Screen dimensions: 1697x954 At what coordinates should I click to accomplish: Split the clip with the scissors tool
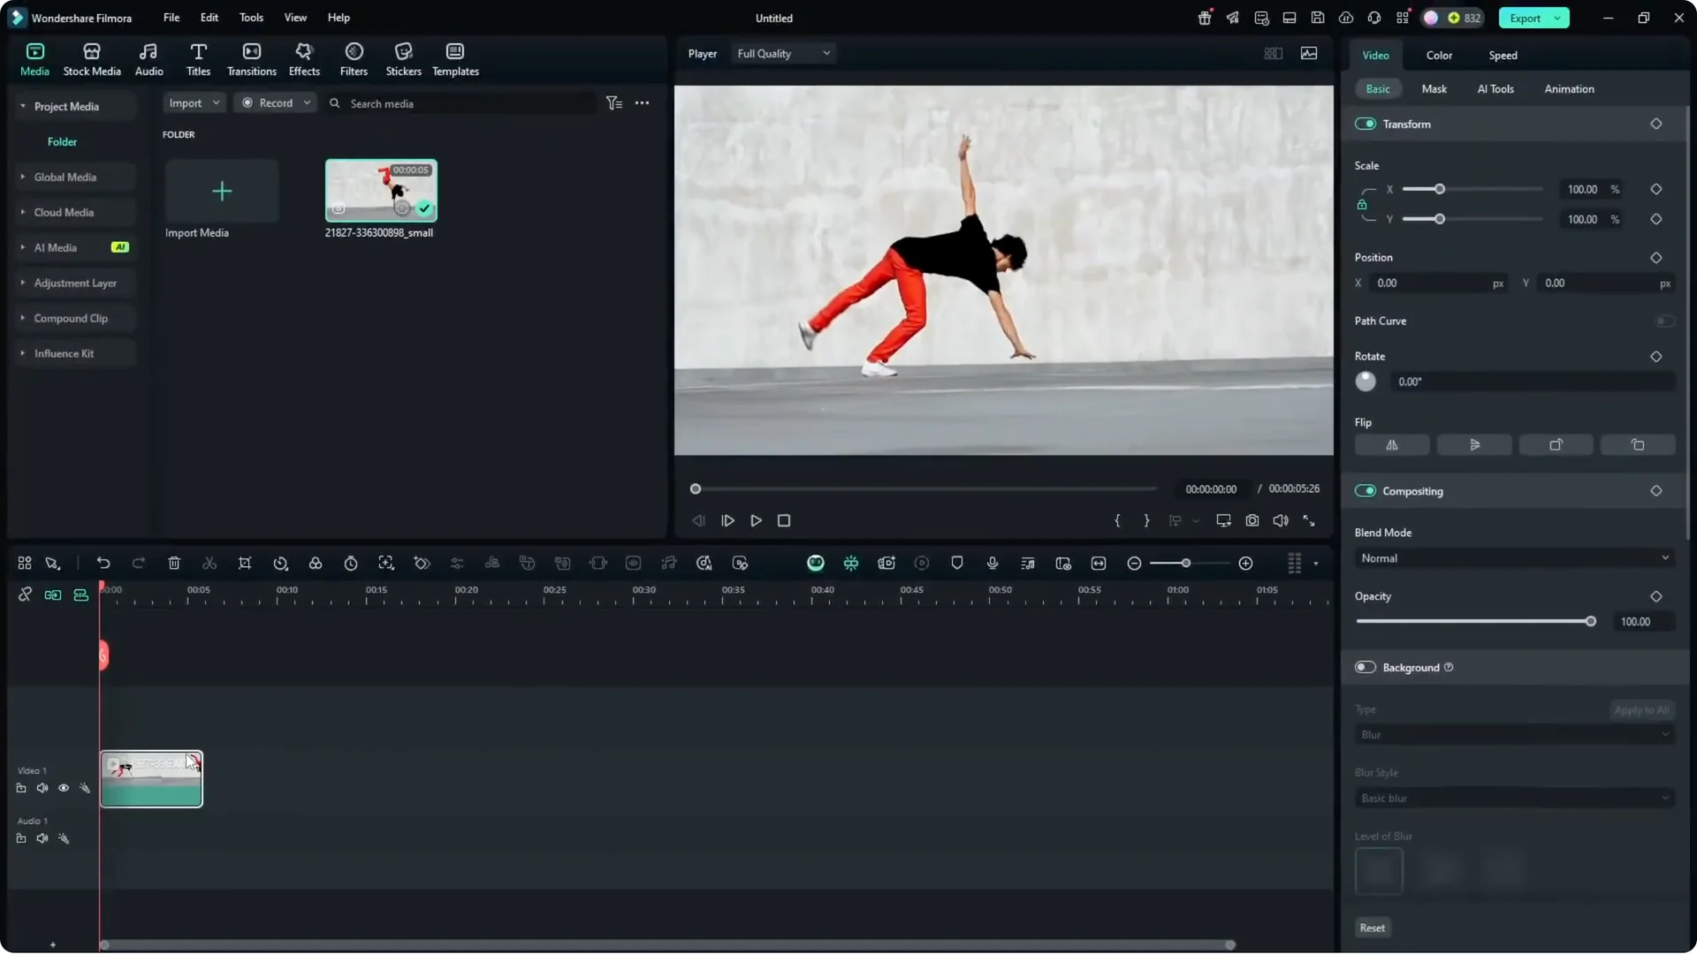[x=209, y=564]
